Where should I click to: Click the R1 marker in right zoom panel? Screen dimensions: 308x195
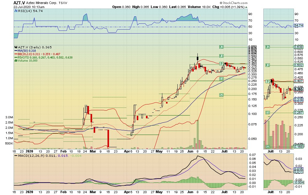pyautogui.click(x=268, y=65)
